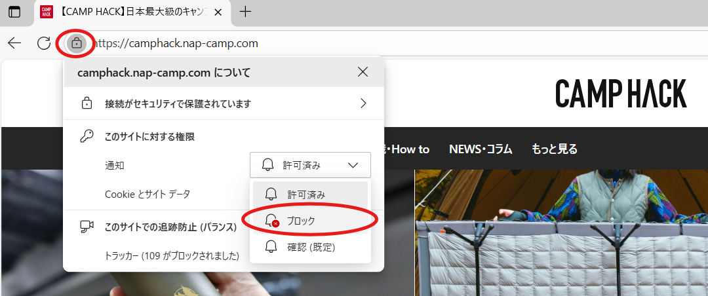Click the browser back arrow

[x=14, y=44]
